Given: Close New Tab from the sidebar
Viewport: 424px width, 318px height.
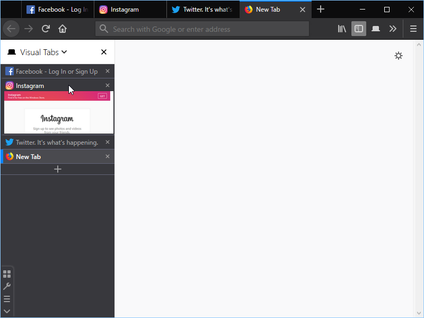Looking at the screenshot, I should pyautogui.click(x=108, y=156).
